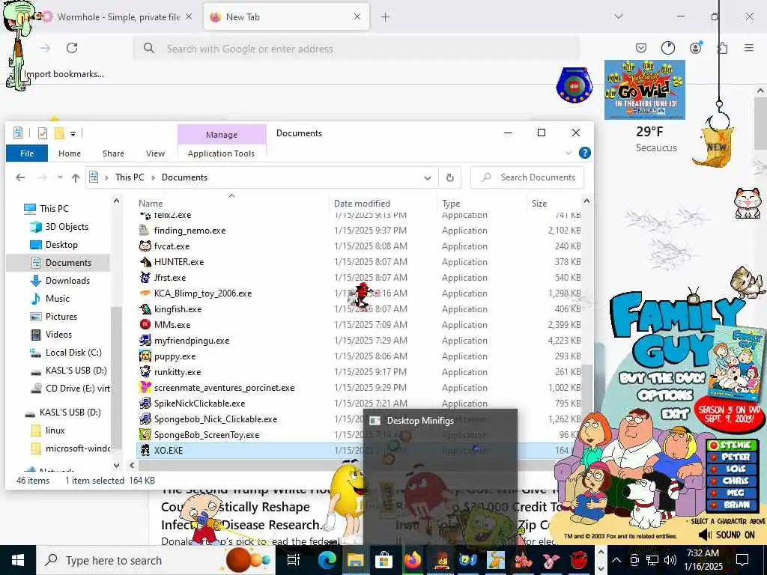The height and width of the screenshot is (575, 767).
Task: Refresh the Documents folder view
Action: coord(450,177)
